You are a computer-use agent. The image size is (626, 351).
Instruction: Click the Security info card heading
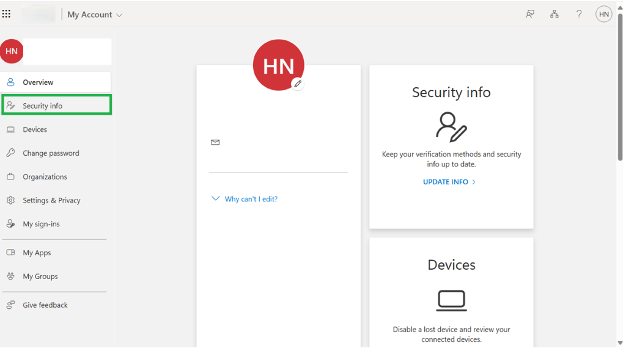(x=451, y=92)
